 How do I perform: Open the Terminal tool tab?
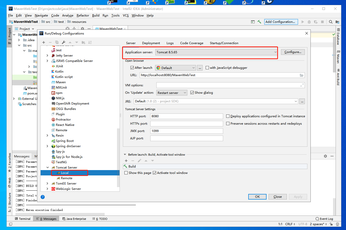23,219
